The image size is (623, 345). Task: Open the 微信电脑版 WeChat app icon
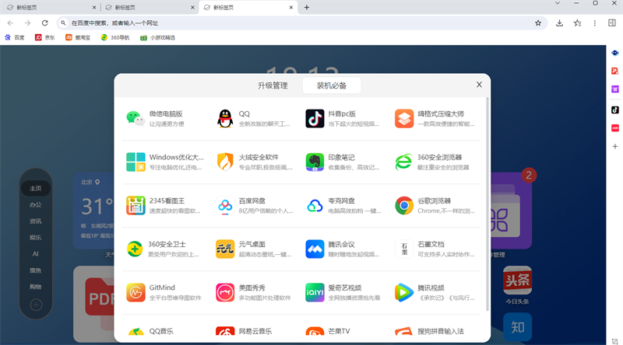(x=136, y=119)
